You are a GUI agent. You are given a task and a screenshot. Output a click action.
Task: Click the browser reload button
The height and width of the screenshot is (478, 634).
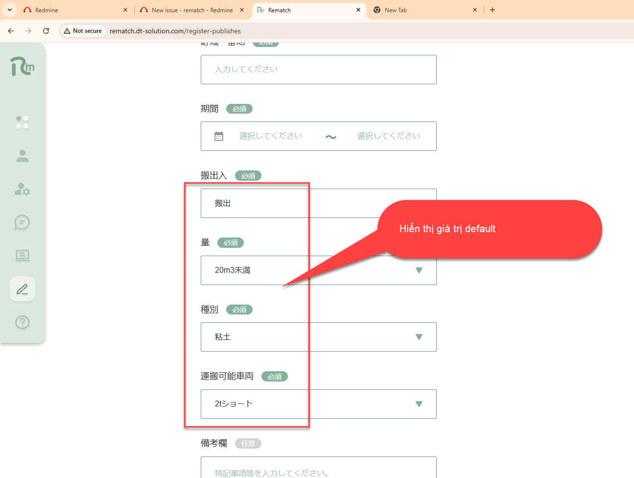[x=46, y=31]
